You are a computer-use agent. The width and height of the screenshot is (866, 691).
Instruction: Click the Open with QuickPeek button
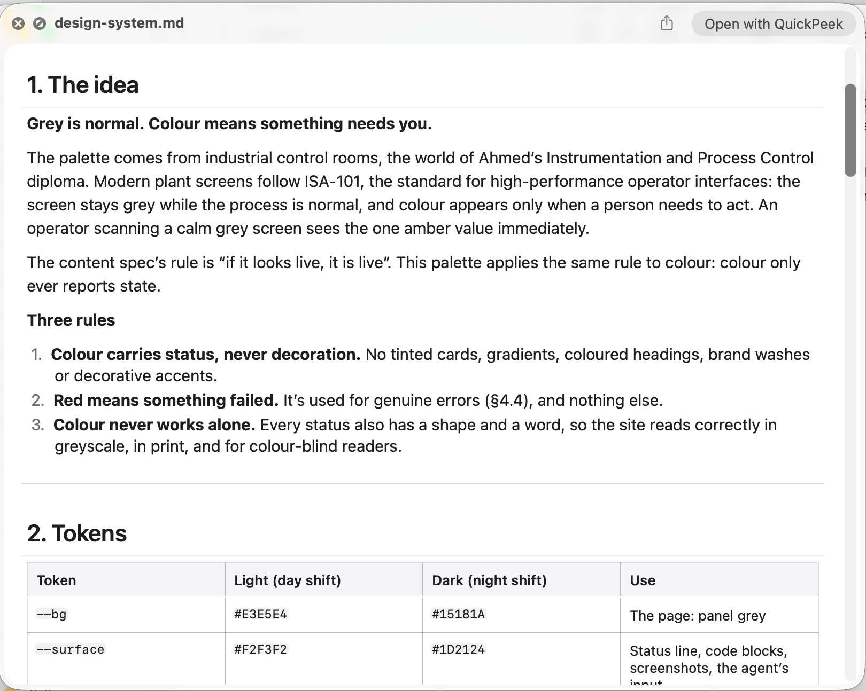coord(774,24)
